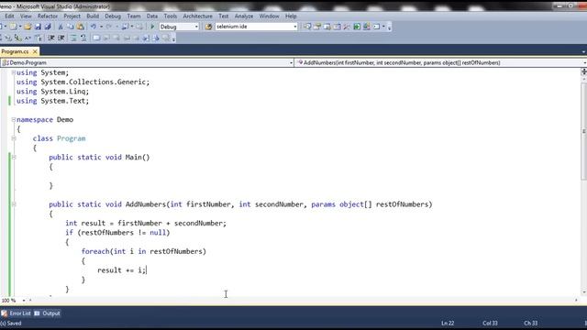The image size is (587, 330).
Task: Collapse the class Program outline
Action: tap(14, 138)
